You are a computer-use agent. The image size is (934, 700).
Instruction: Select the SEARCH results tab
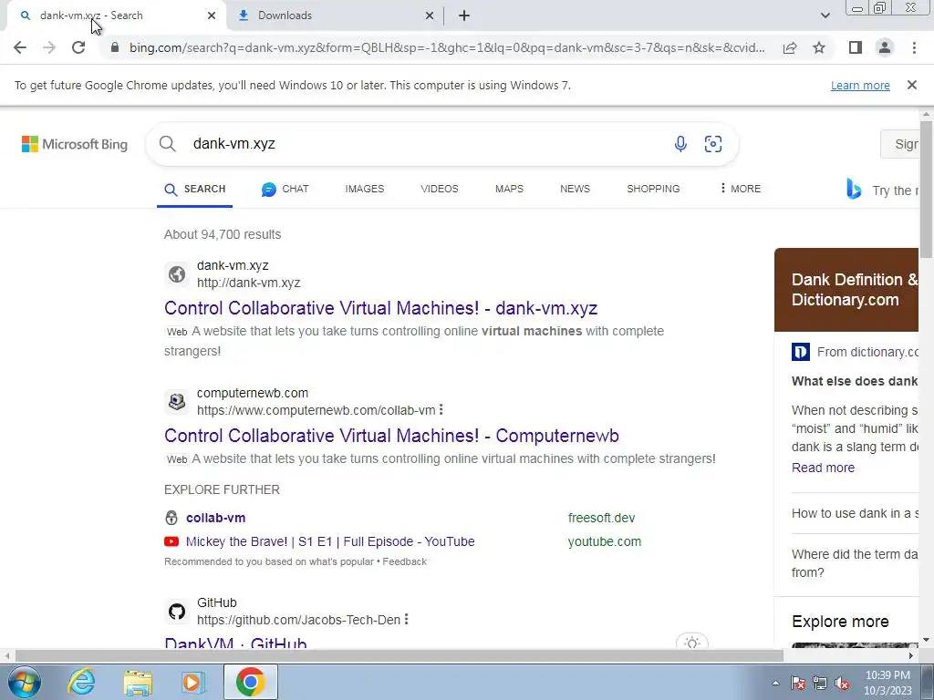tap(195, 189)
